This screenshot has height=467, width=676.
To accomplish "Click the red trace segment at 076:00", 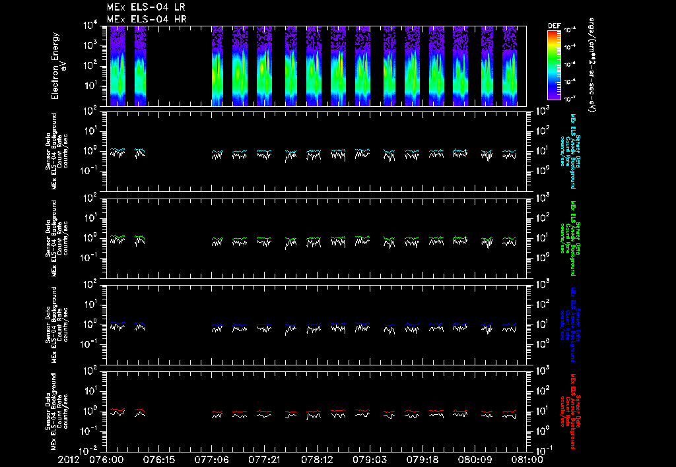I will [x=118, y=409].
